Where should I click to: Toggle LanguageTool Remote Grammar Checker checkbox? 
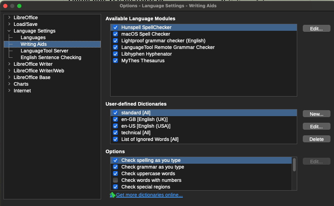pos(115,47)
